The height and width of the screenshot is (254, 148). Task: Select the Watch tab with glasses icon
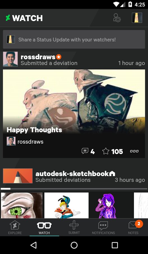pyautogui.click(x=44, y=227)
